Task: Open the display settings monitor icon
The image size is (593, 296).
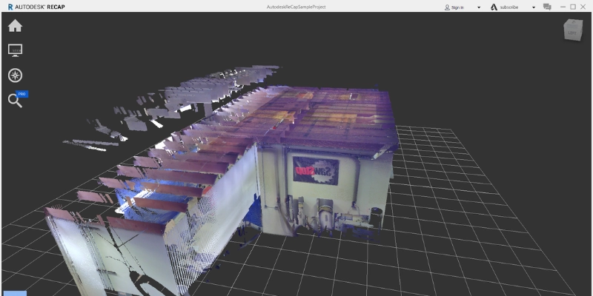Action: [x=15, y=50]
